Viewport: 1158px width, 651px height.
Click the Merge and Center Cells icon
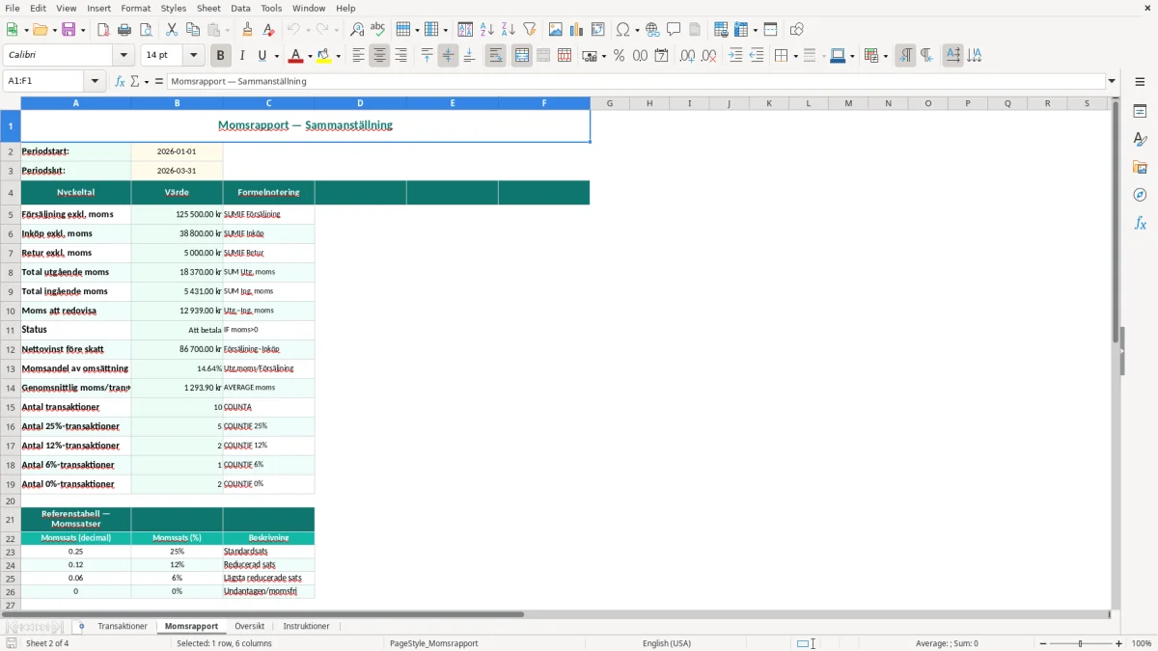coord(522,56)
